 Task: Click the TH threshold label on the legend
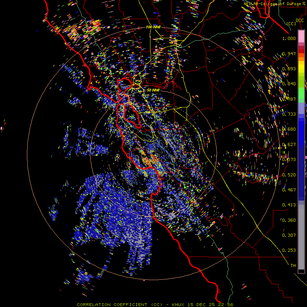293,265
